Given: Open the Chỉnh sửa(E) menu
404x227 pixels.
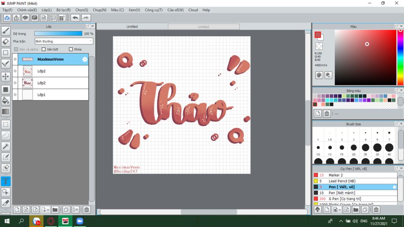Looking at the screenshot, I should (x=27, y=10).
